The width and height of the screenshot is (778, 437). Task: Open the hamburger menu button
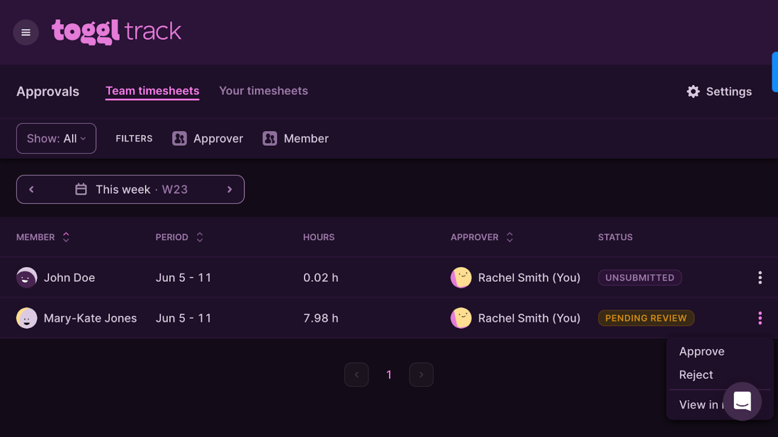pyautogui.click(x=26, y=32)
